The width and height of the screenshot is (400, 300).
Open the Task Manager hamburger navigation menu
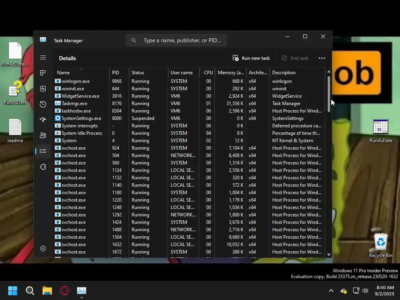(43, 57)
